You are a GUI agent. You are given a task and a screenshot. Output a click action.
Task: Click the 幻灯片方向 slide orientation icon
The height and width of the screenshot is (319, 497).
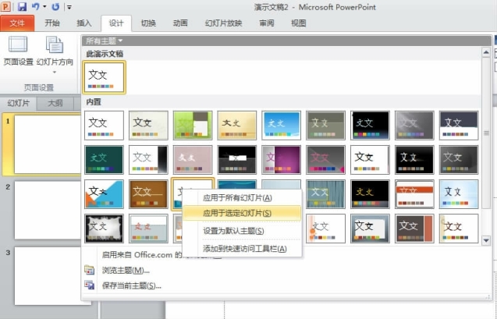[54, 45]
